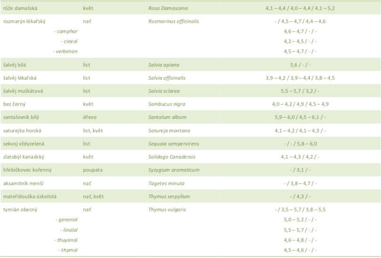Click the '- cineol' subtype text
Image resolution: width=381 pixels, height=258 pixels.
[x=69, y=41]
